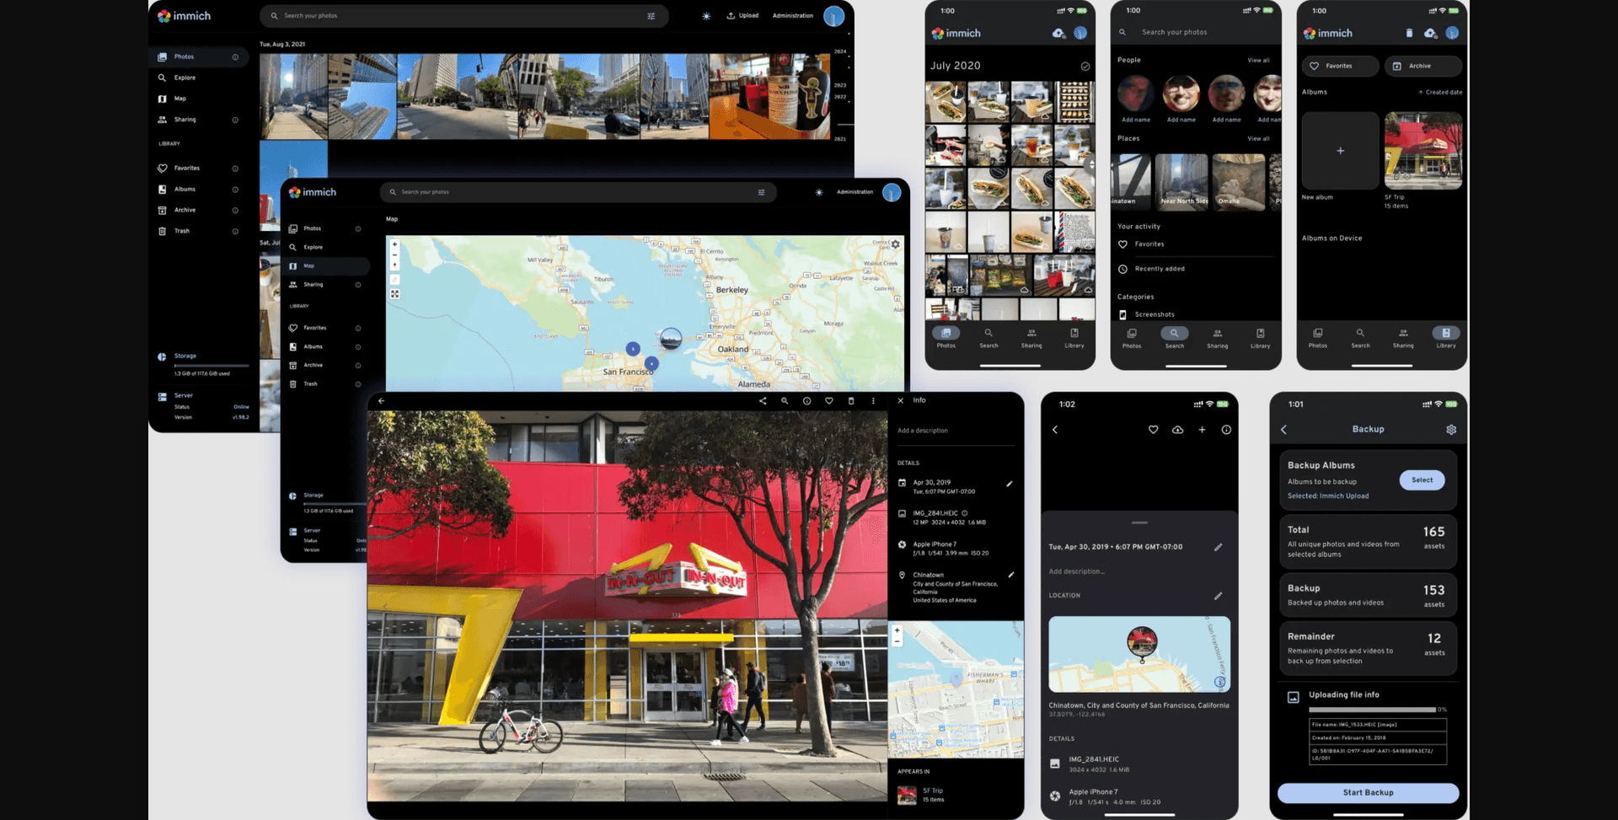
Task: Toggle the theme sun icon in the map window
Action: [819, 192]
